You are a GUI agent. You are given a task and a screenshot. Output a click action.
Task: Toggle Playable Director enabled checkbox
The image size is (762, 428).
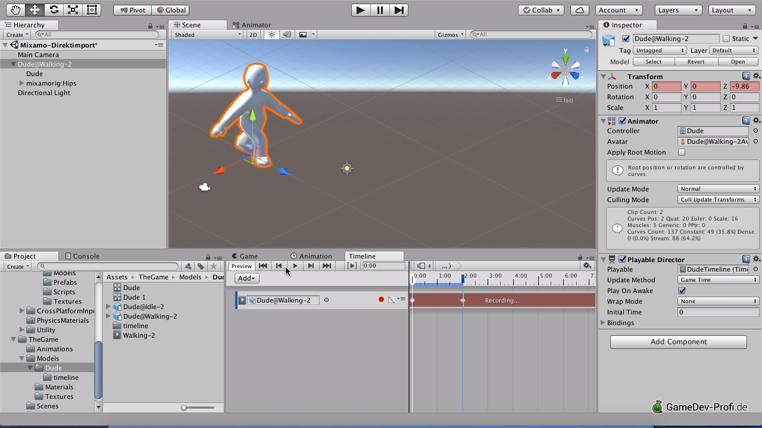(x=622, y=259)
